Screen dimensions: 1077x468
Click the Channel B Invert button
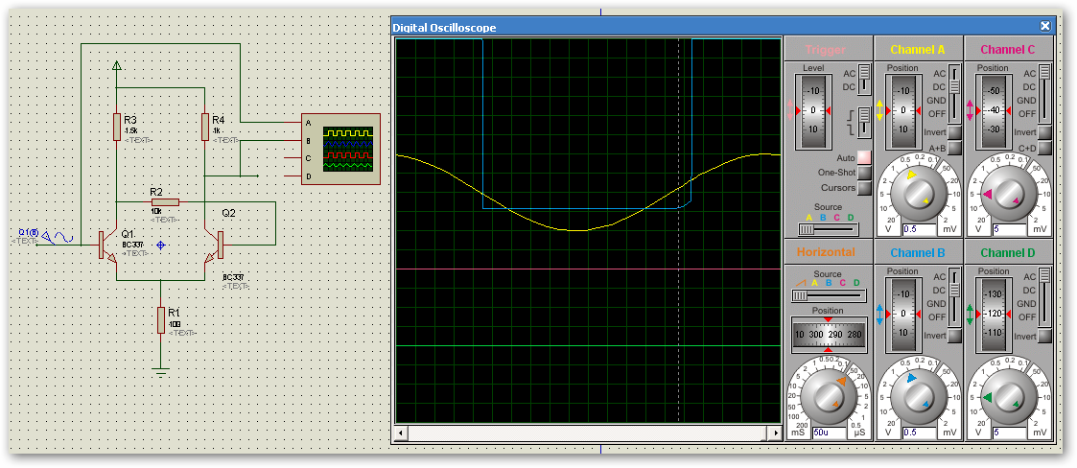click(x=954, y=336)
